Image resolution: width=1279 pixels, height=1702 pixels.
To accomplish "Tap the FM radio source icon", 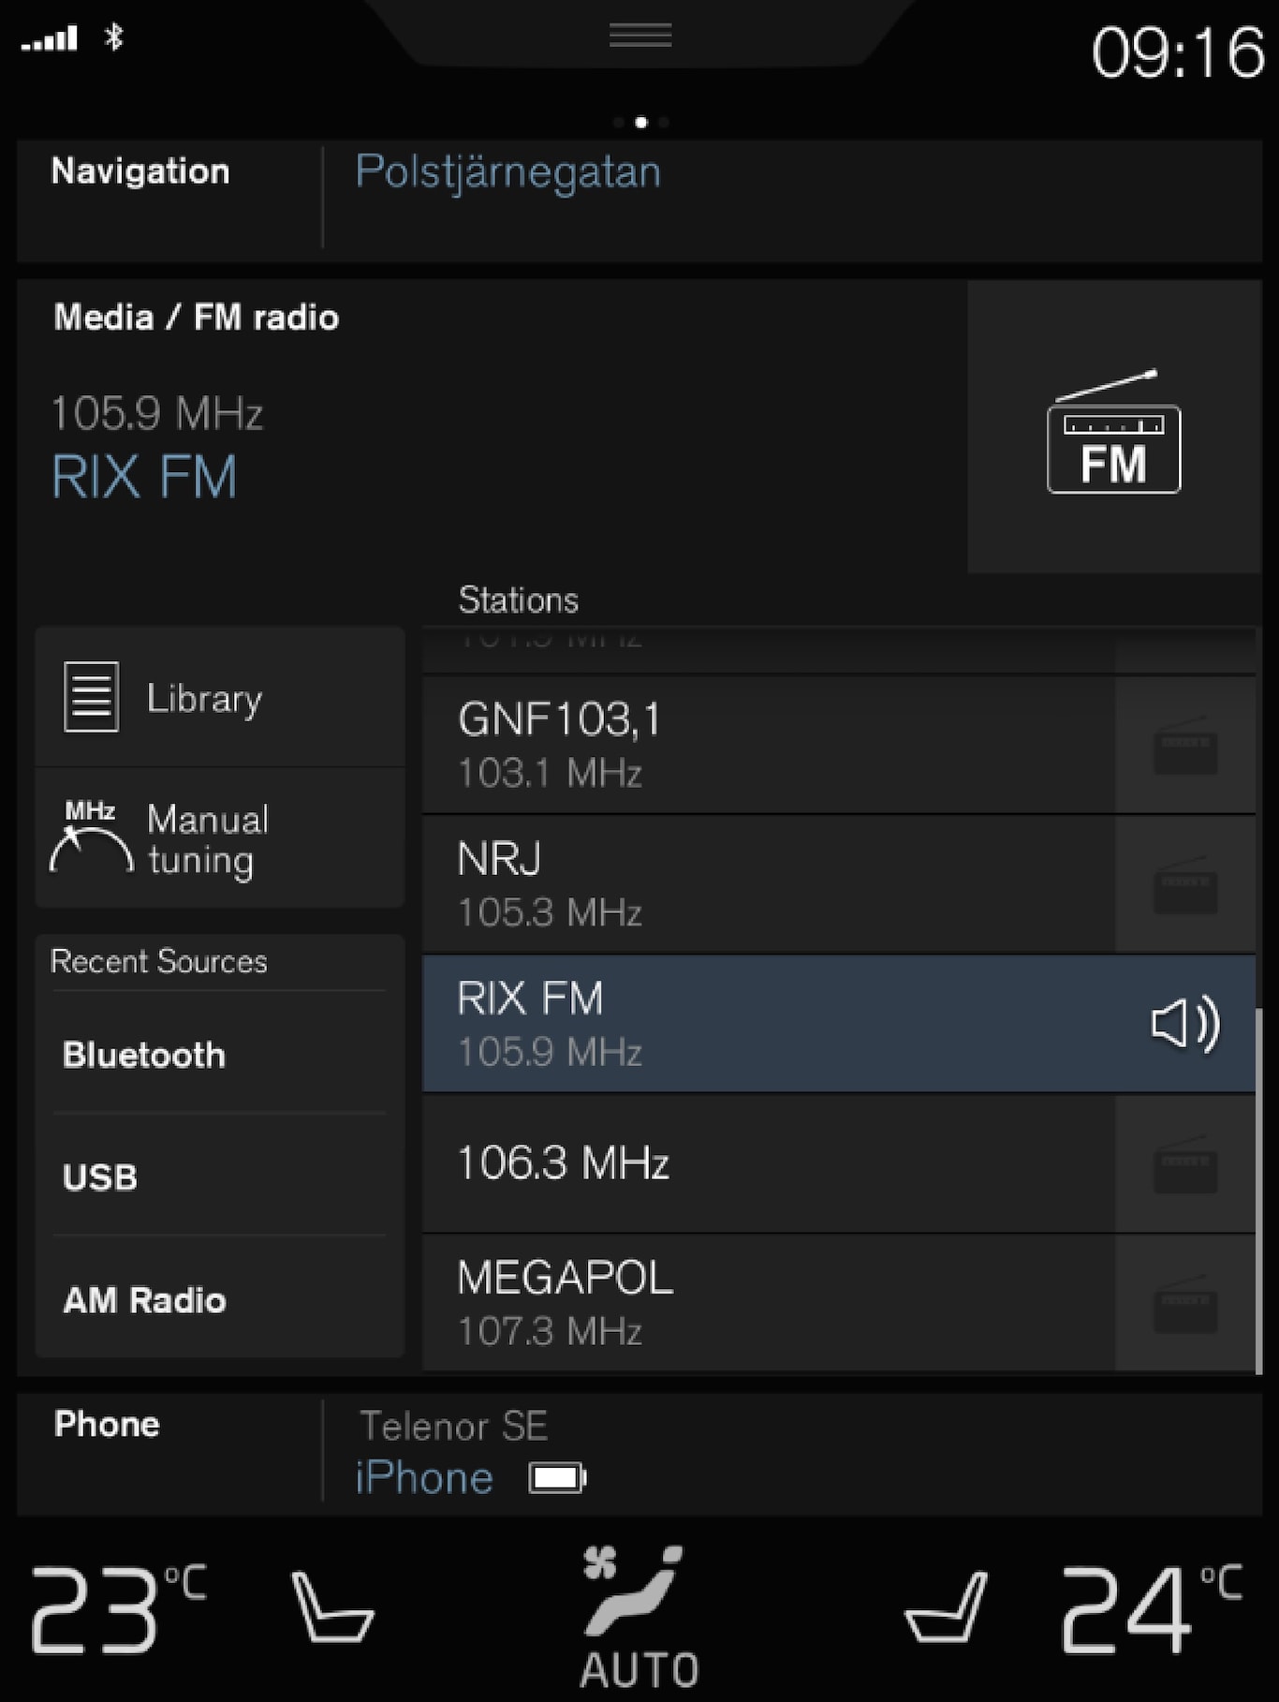I will point(1113,432).
